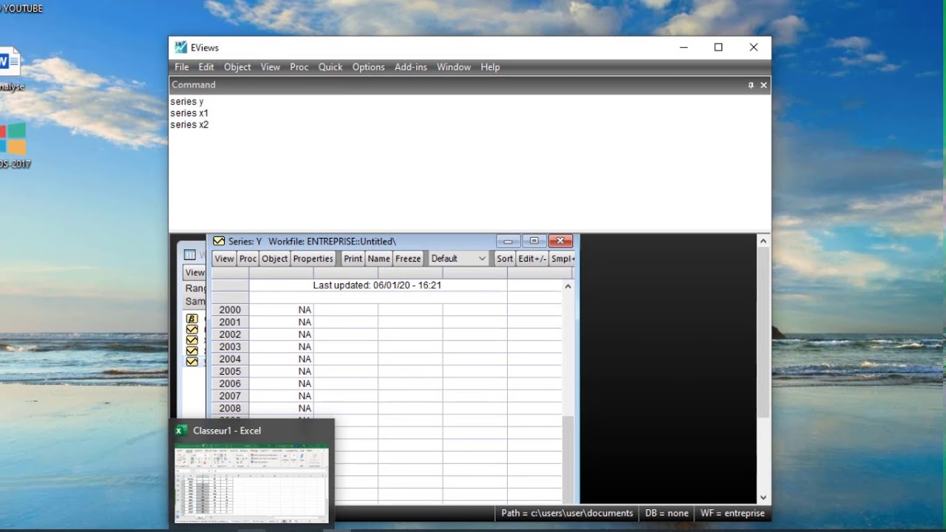Click the Smpl+ button
This screenshot has width=946, height=532.
563,259
